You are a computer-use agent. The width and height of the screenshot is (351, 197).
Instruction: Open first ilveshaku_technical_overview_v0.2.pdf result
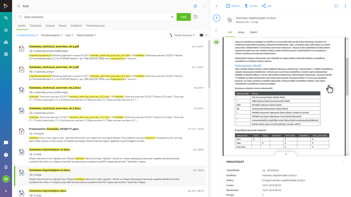pos(54,47)
